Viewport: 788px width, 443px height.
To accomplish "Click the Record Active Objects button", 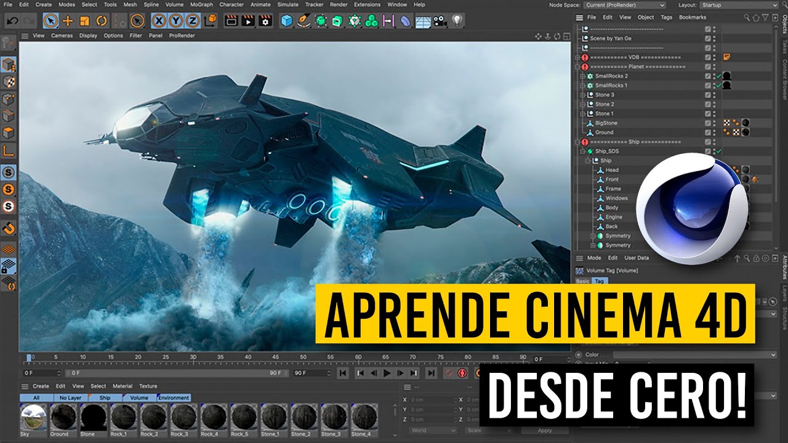I will click(449, 373).
